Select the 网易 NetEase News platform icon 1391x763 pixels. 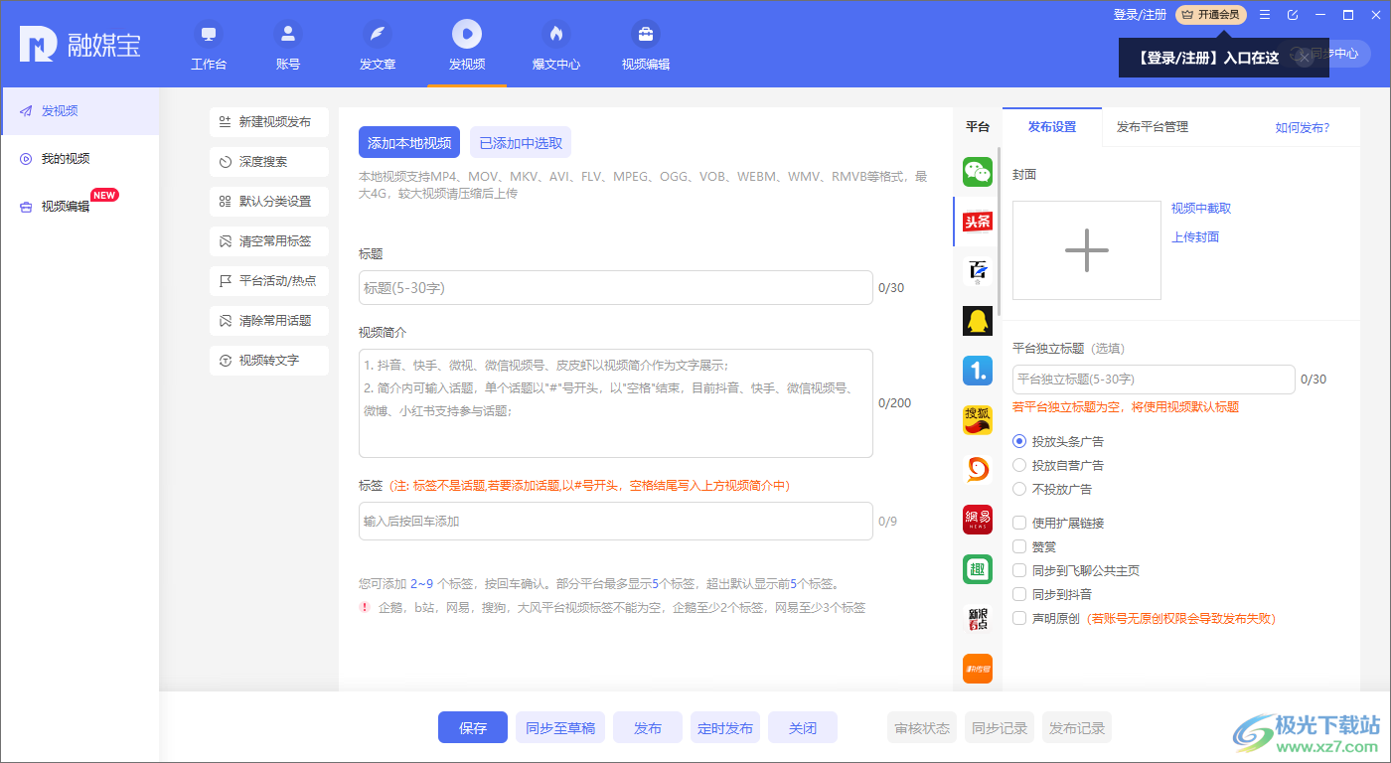[x=978, y=520]
